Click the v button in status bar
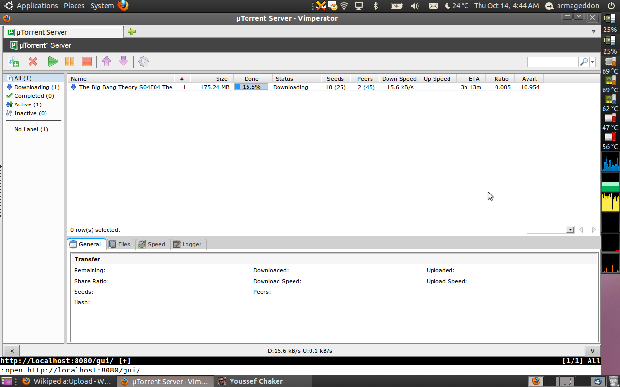620x387 pixels. coord(592,351)
